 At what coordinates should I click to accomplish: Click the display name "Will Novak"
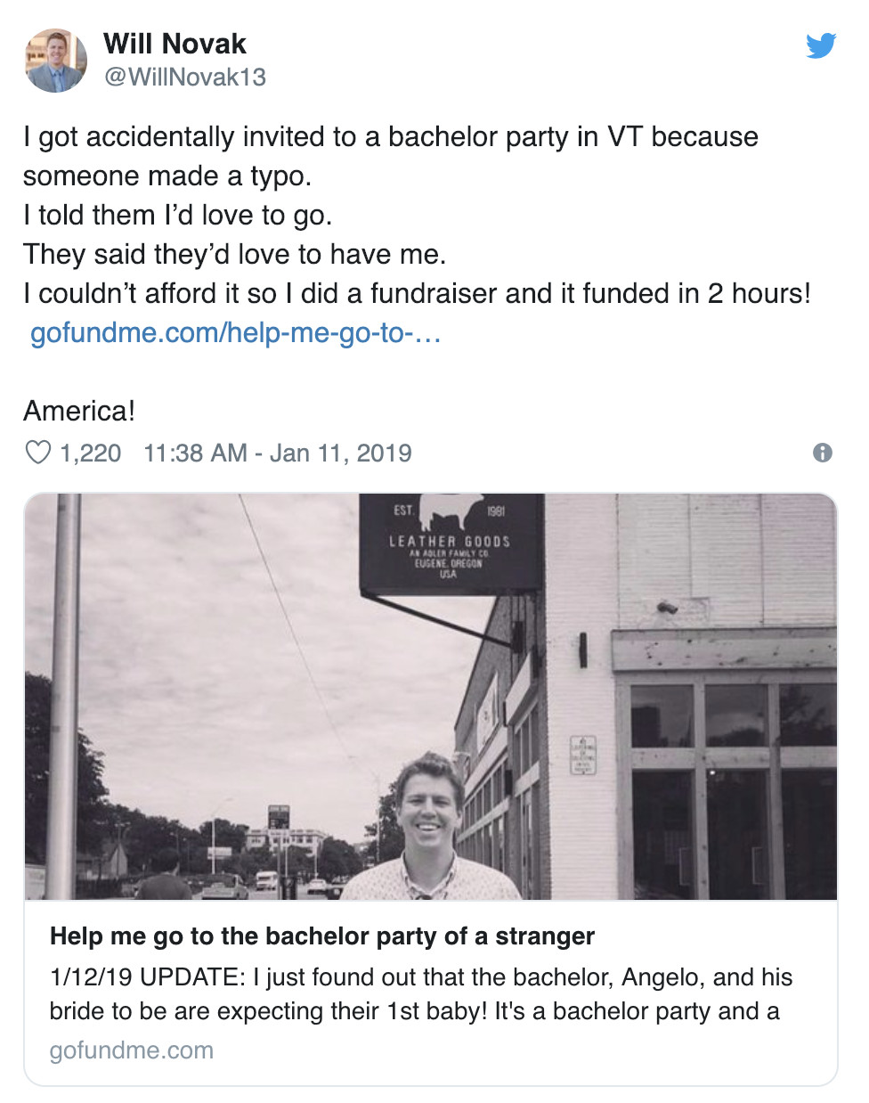point(175,44)
